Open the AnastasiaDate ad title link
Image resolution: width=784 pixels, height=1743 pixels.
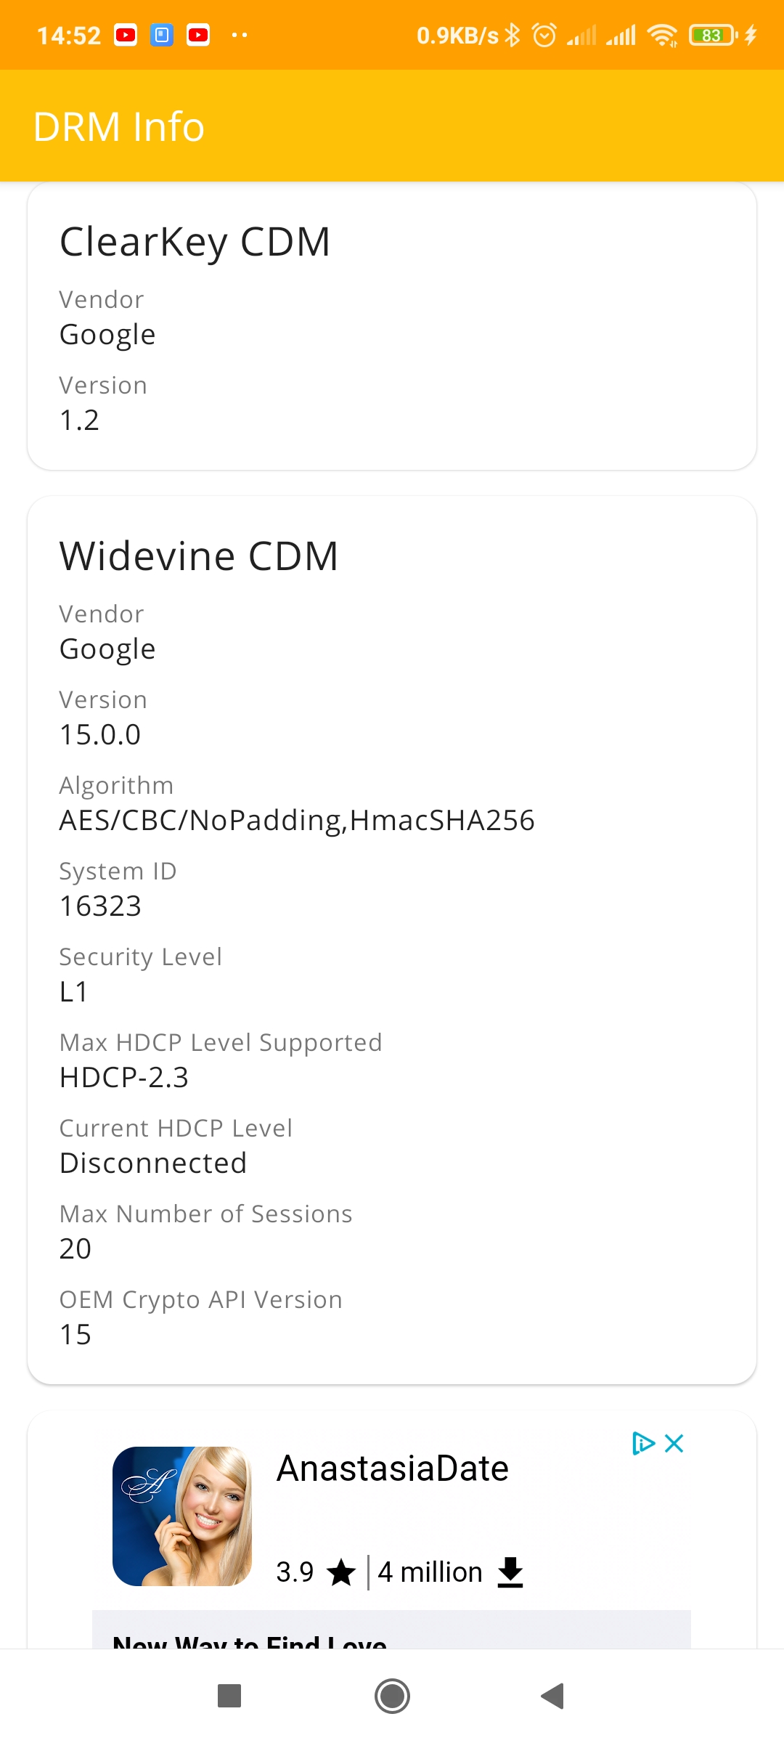(x=393, y=1468)
